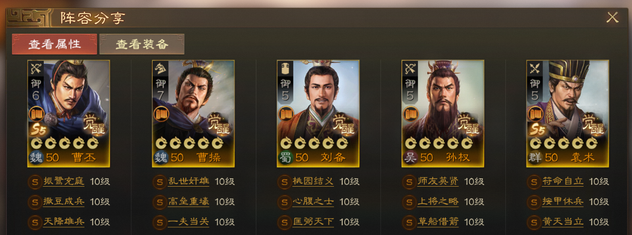Select the 刘备 general card portrait

coord(318,113)
